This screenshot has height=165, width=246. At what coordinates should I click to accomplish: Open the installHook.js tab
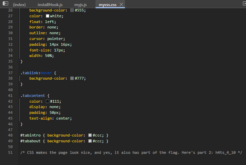50,5
